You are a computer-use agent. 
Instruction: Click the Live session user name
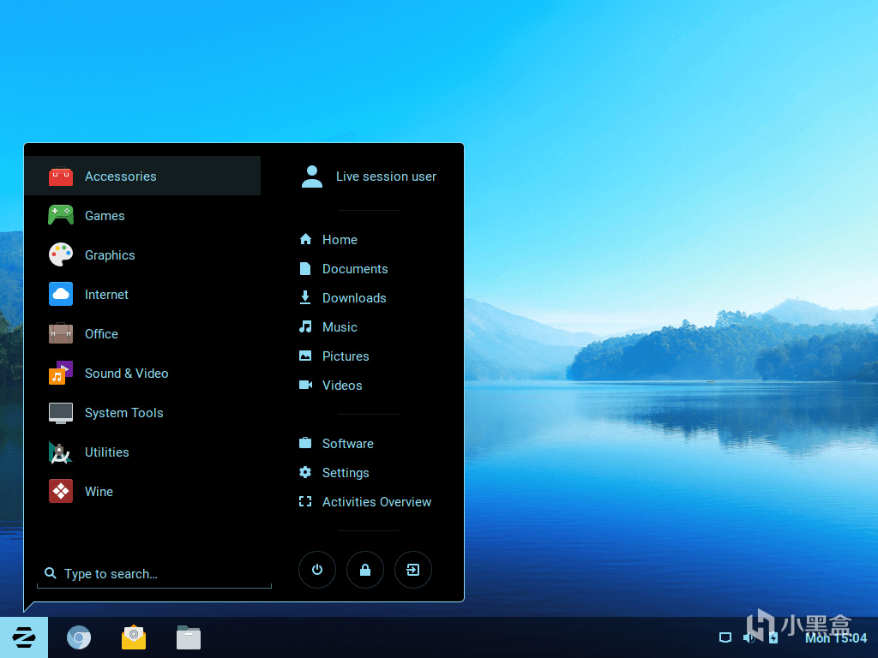click(x=386, y=176)
